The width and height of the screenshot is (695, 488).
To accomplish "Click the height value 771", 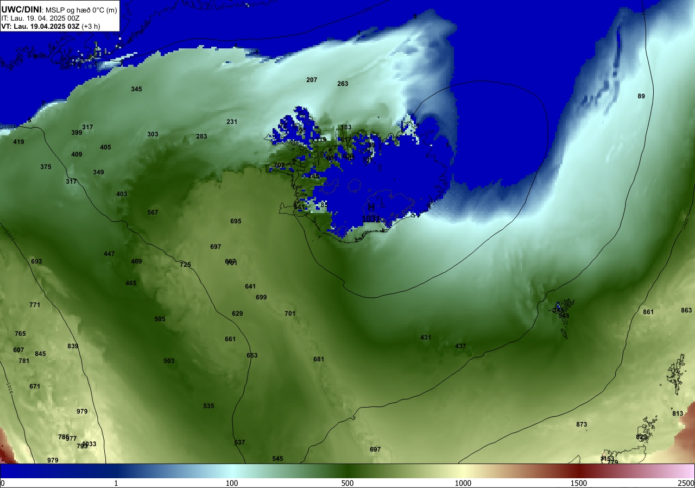I will click(35, 305).
